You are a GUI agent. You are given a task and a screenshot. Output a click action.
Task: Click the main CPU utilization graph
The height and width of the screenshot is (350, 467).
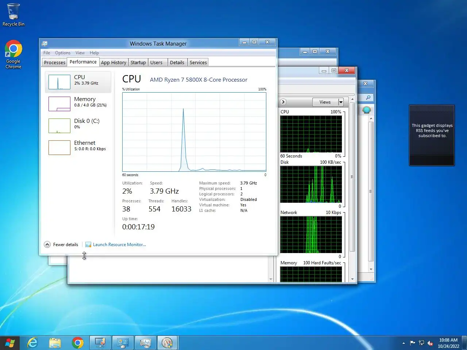click(194, 132)
